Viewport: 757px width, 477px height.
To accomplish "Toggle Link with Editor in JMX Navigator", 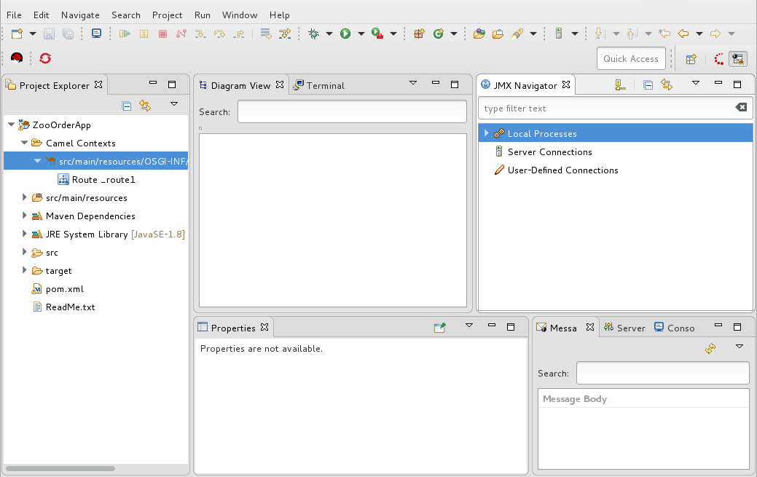I will 667,85.
